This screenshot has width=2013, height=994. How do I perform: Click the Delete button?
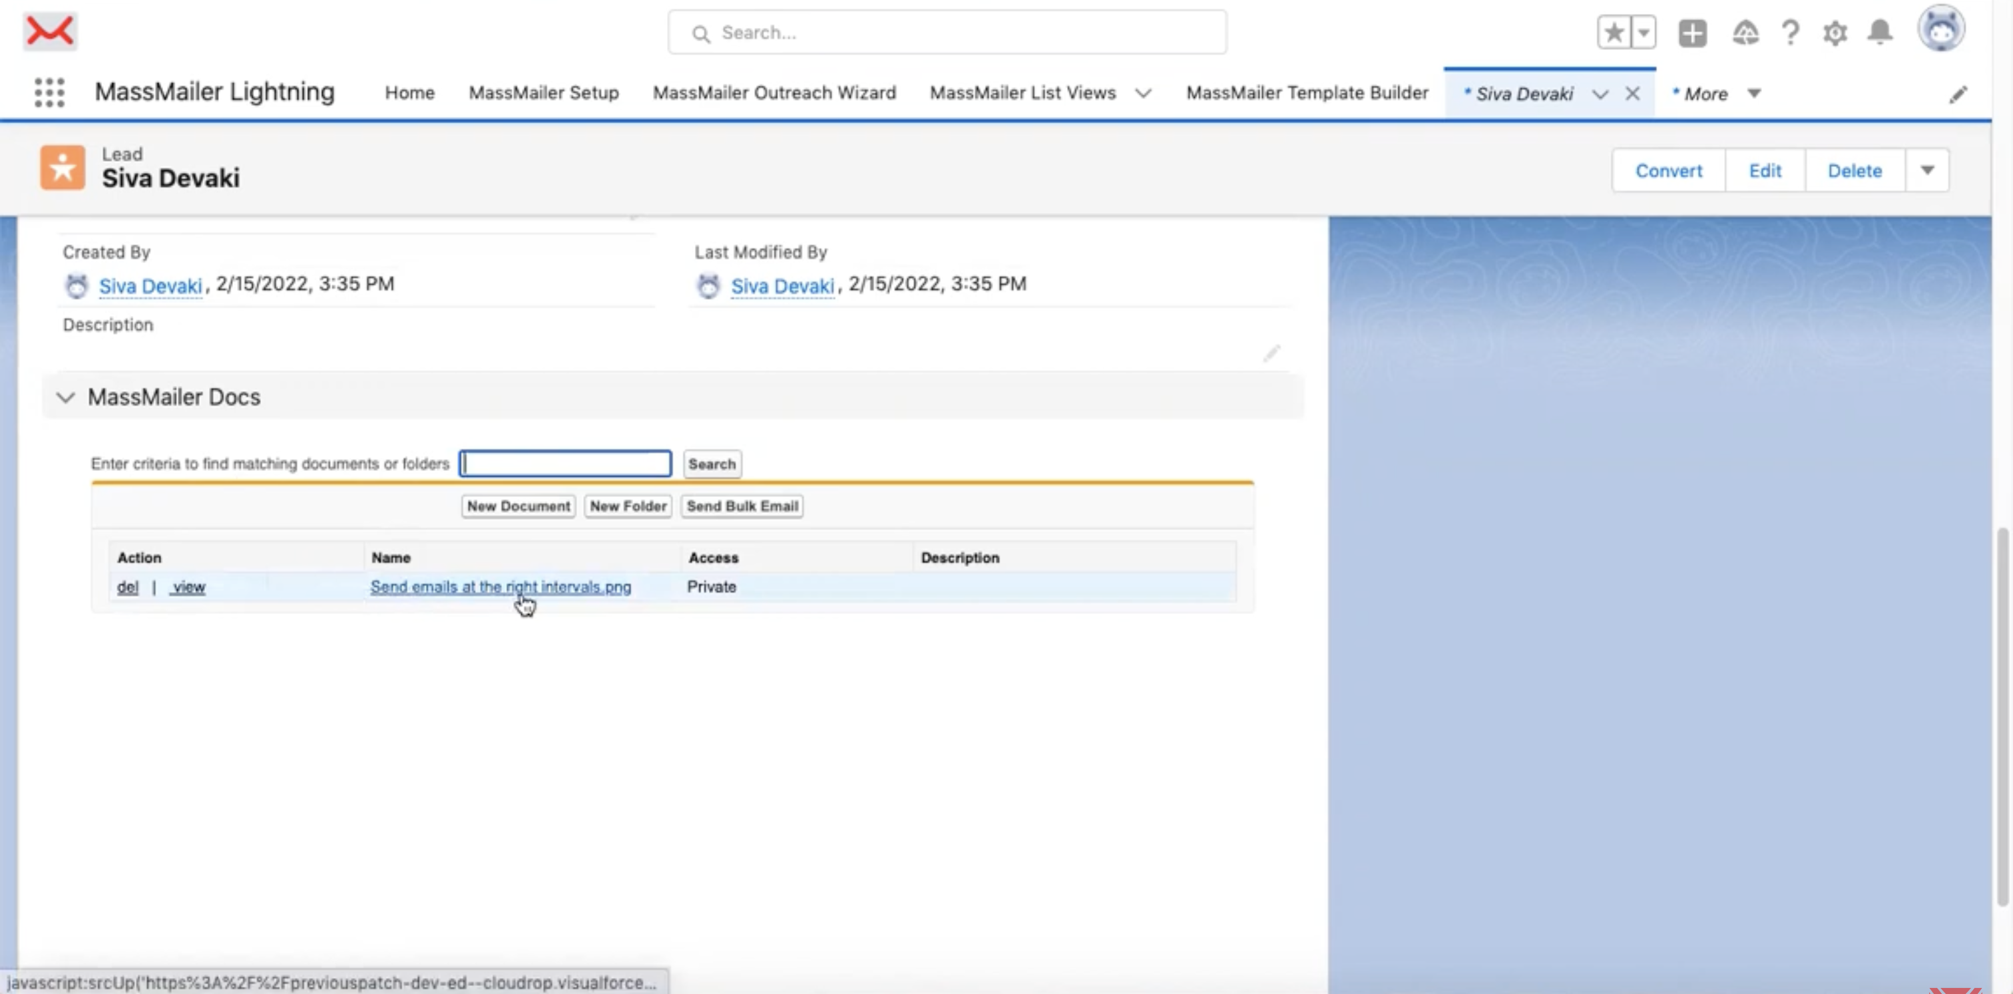pos(1855,170)
